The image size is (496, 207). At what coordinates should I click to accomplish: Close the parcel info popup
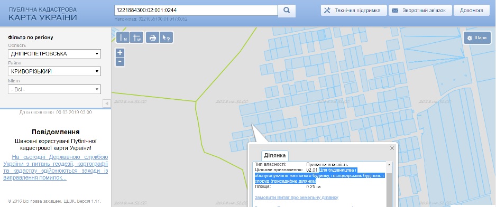pyautogui.click(x=392, y=148)
